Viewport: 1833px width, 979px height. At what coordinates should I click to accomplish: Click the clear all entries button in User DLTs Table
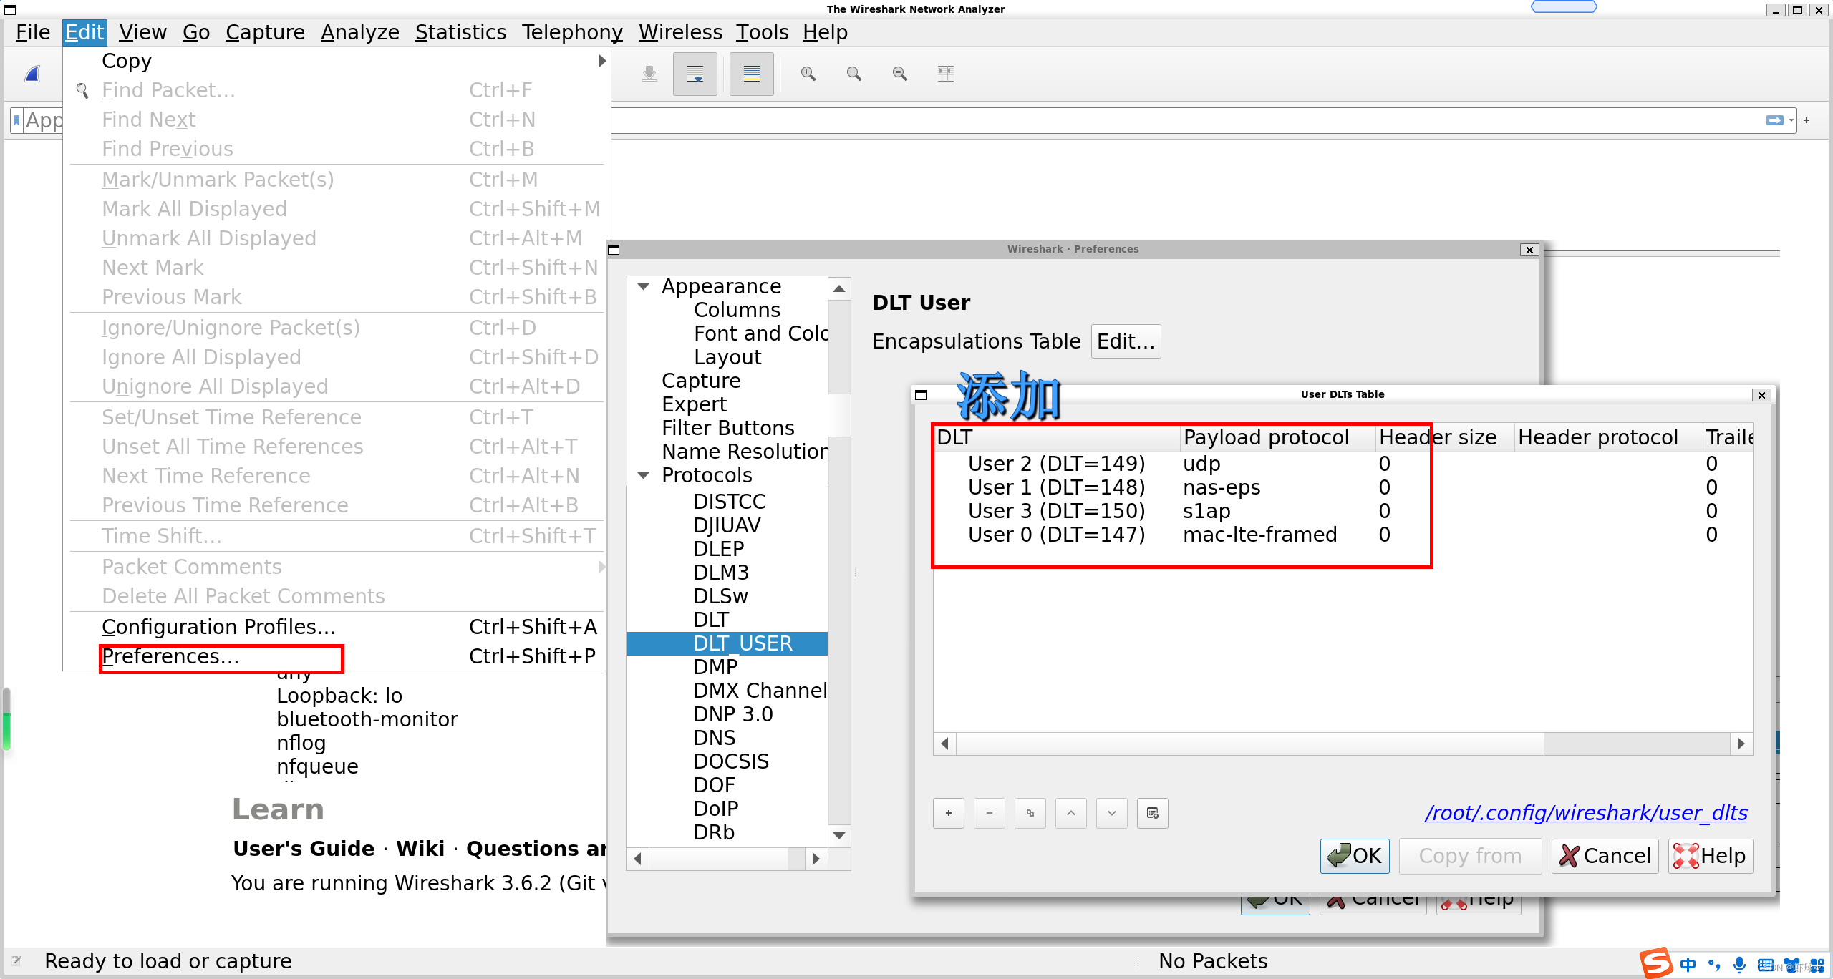pyautogui.click(x=1152, y=813)
